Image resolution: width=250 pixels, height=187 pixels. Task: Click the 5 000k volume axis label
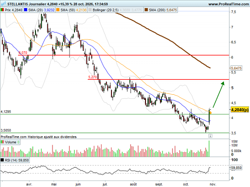click(236, 151)
